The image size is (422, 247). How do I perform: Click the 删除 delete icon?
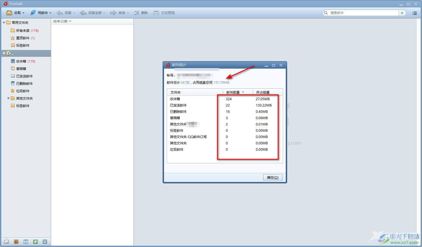point(137,13)
